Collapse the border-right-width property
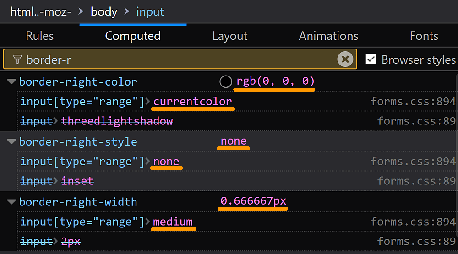This screenshot has height=254, width=458. click(11, 202)
